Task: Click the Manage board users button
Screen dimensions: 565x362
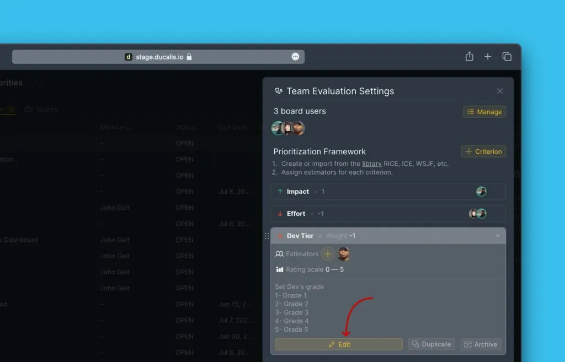Action: pyautogui.click(x=484, y=112)
